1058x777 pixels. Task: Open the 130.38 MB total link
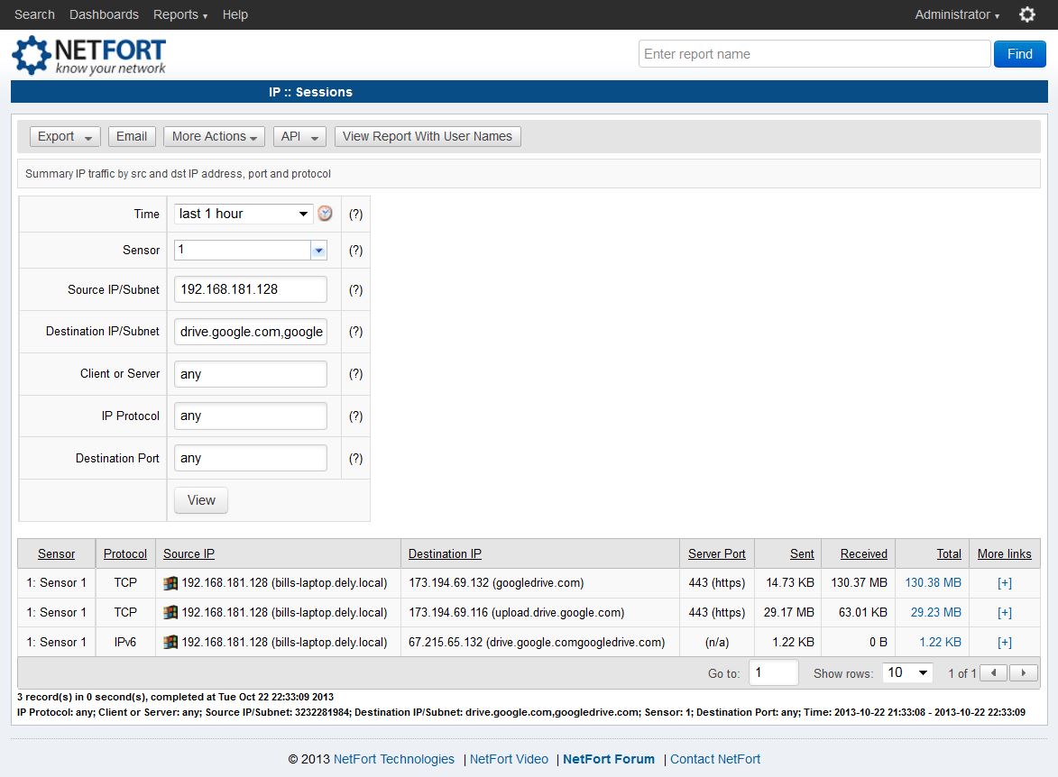(x=934, y=582)
